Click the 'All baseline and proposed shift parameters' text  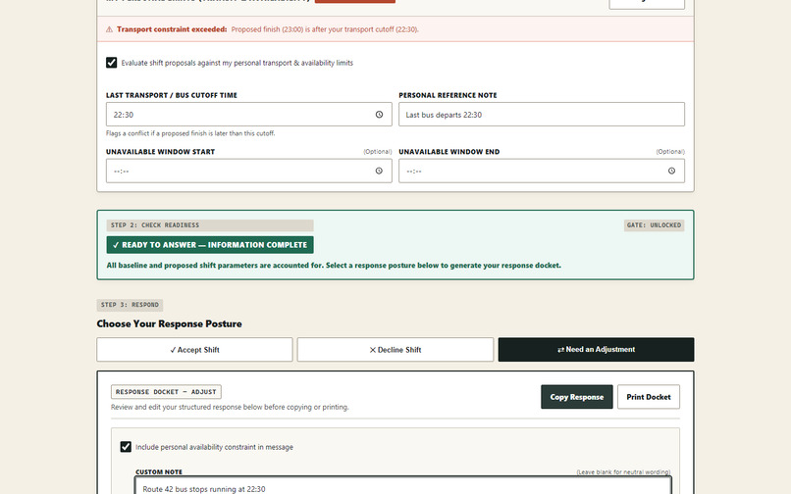point(334,266)
